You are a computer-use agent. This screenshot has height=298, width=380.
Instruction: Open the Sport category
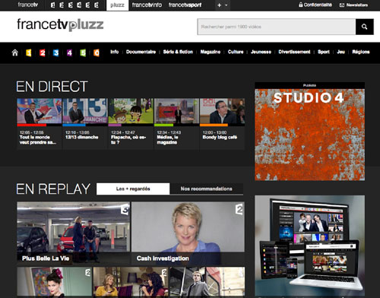[324, 52]
